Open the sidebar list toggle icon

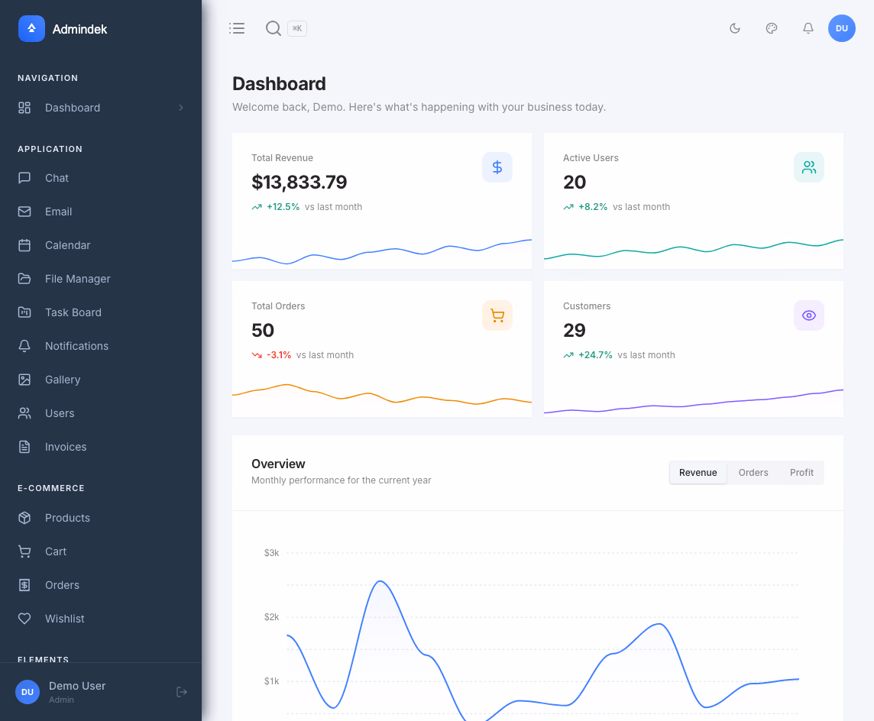point(237,28)
